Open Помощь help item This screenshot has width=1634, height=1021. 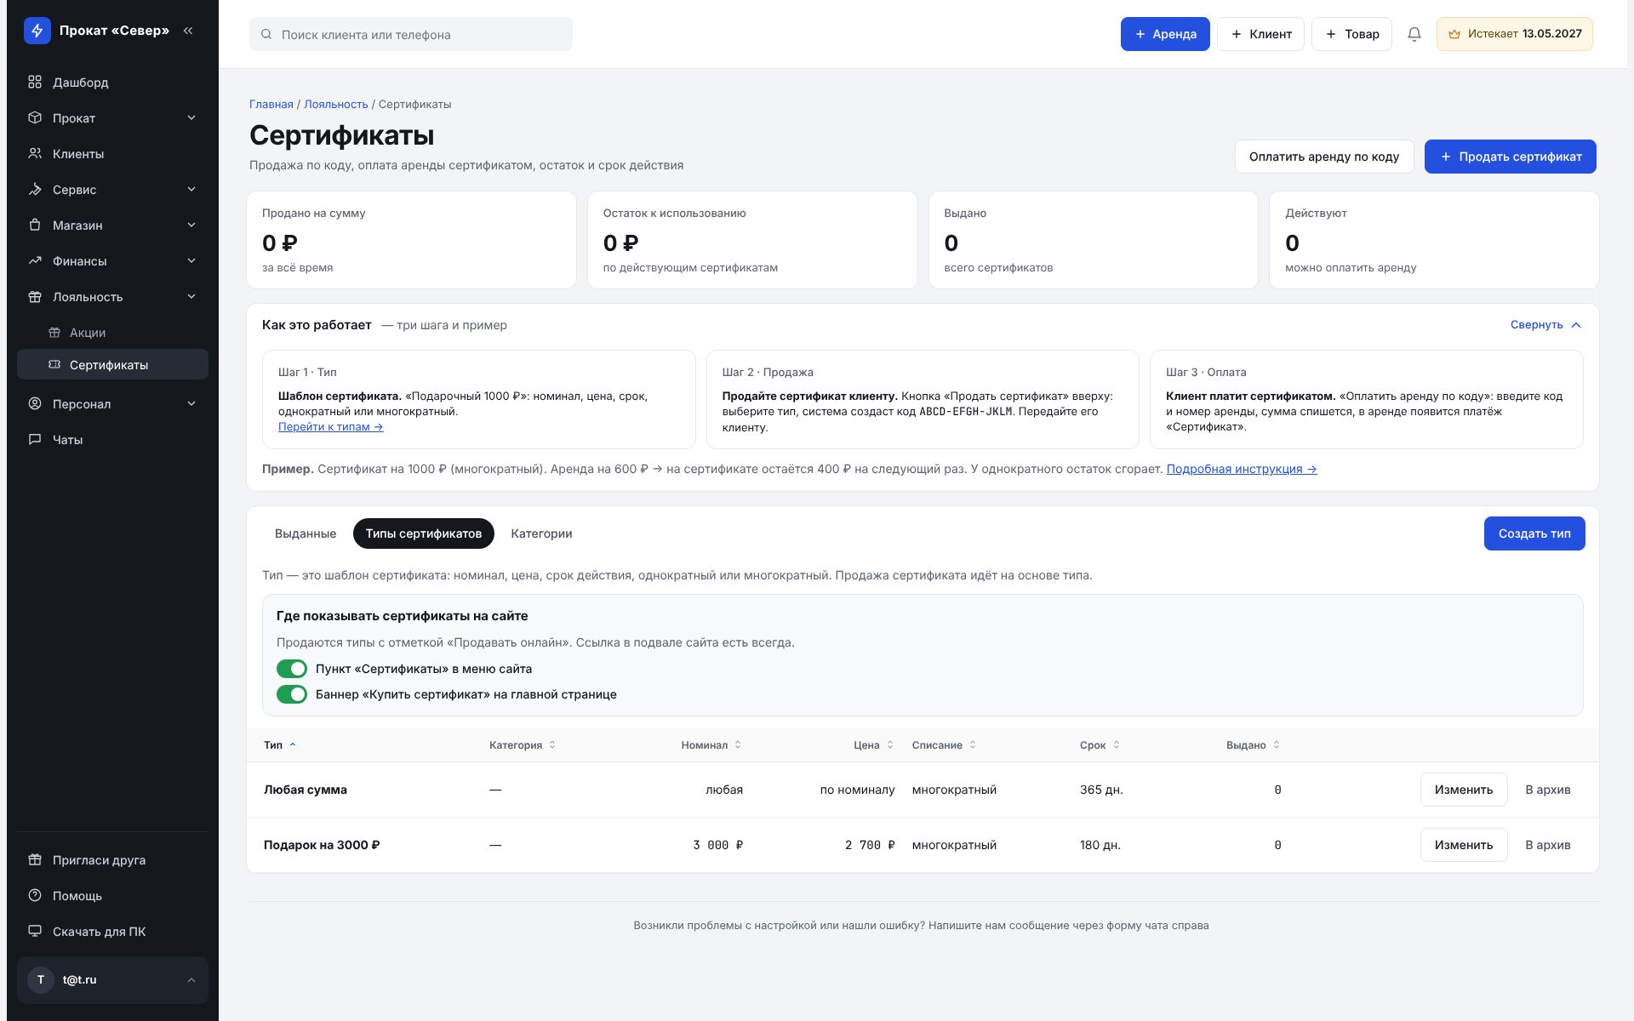[x=112, y=896]
